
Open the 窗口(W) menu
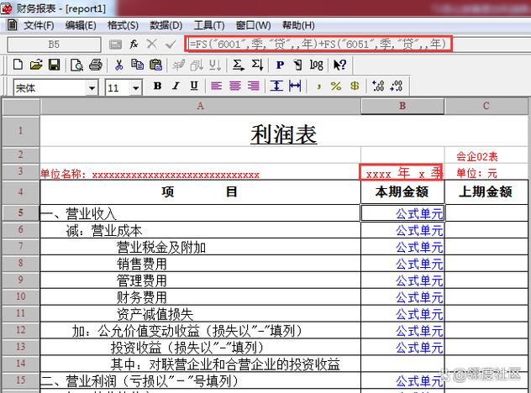point(253,25)
